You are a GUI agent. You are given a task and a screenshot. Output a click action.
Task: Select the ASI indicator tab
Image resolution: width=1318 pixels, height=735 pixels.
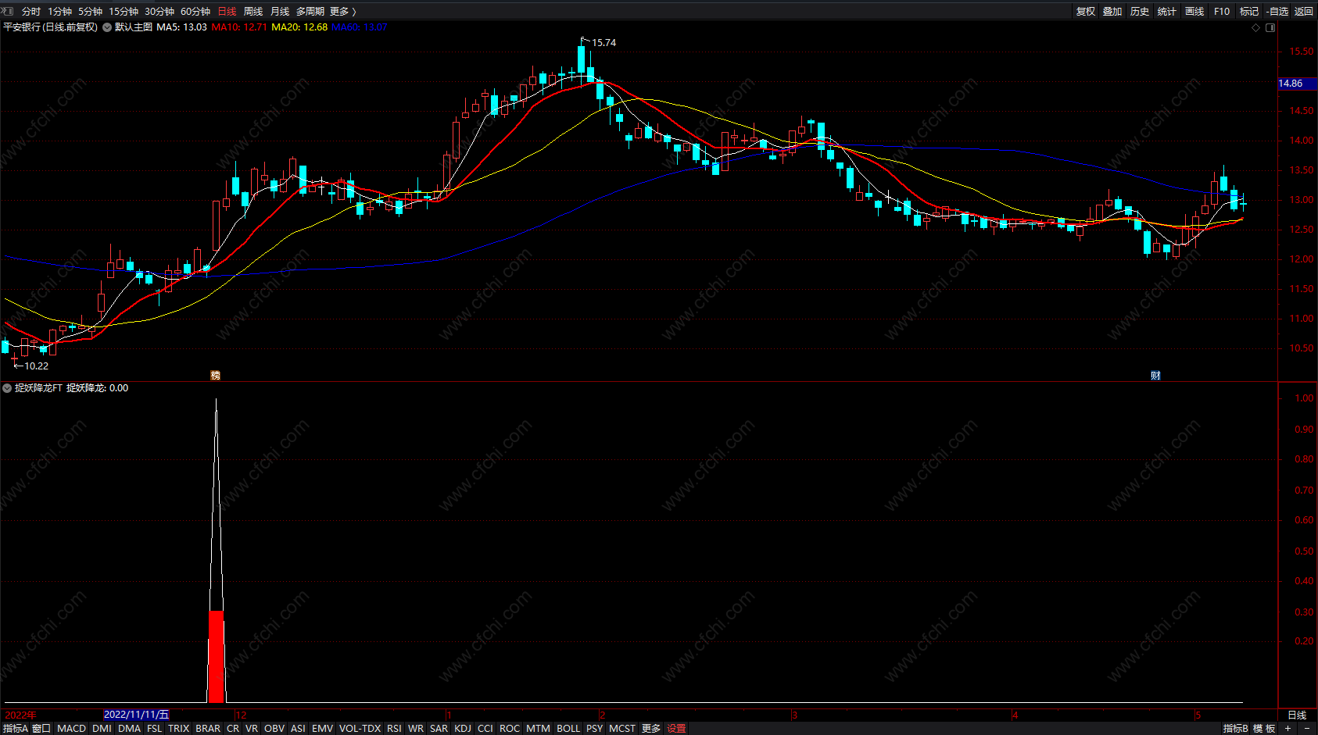(298, 729)
